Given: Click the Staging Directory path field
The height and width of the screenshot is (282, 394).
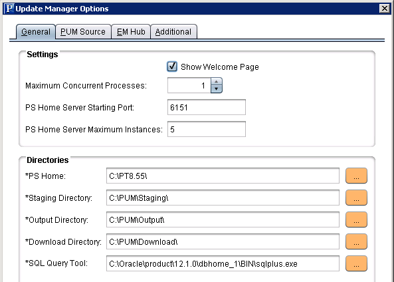Looking at the screenshot, I should pos(223,198).
